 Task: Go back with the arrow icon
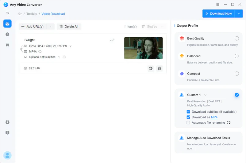20,14
